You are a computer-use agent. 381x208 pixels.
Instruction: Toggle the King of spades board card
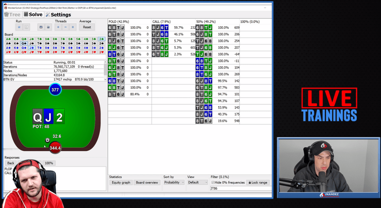(x=16, y=44)
